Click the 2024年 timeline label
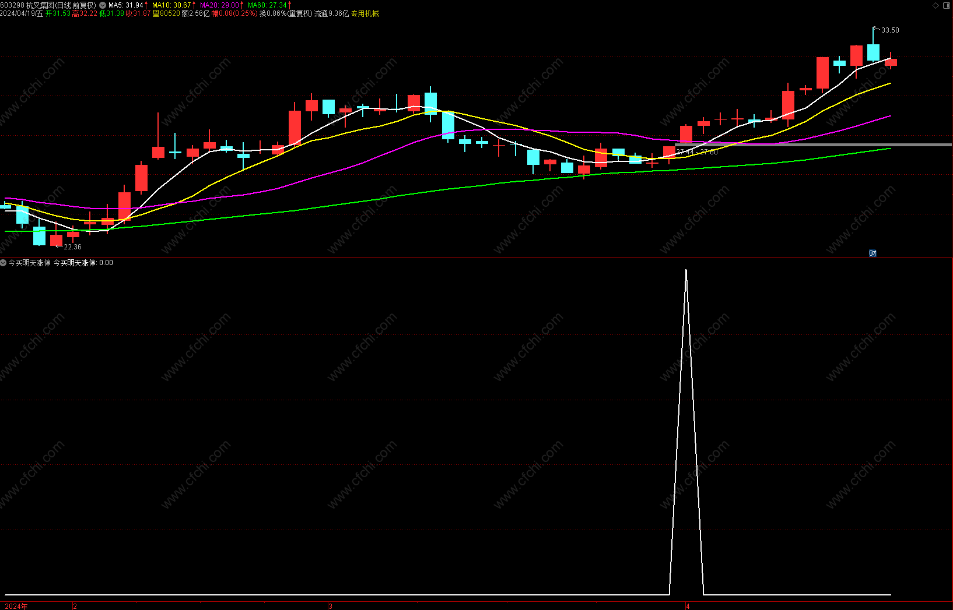Image resolution: width=953 pixels, height=610 pixels. [16, 606]
